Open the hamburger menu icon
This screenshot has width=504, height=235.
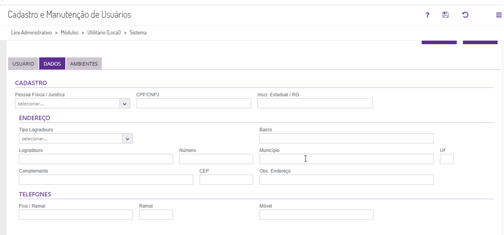click(x=499, y=15)
